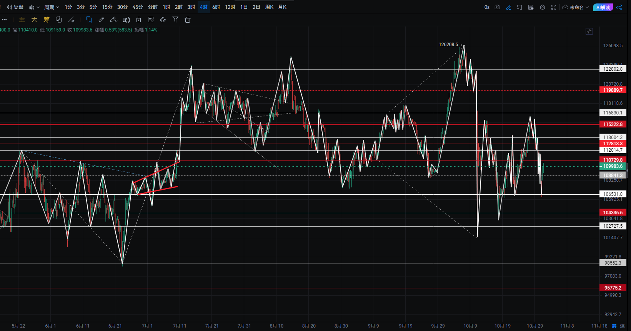The image size is (631, 331).
Task: Select the ruler measurement tool
Action: [x=102, y=20]
